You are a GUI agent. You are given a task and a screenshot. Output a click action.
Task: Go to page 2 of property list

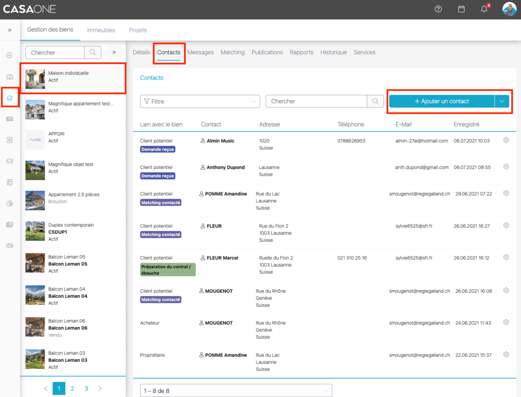(x=72, y=388)
